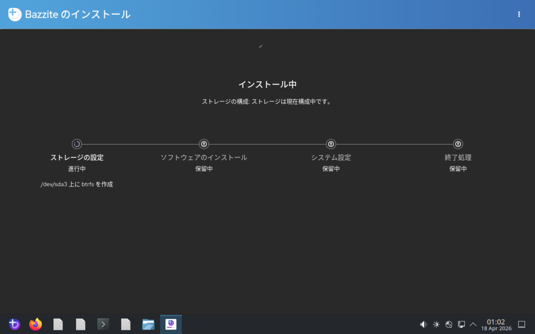Select the ソフトウェアのインストール step label

[204, 158]
